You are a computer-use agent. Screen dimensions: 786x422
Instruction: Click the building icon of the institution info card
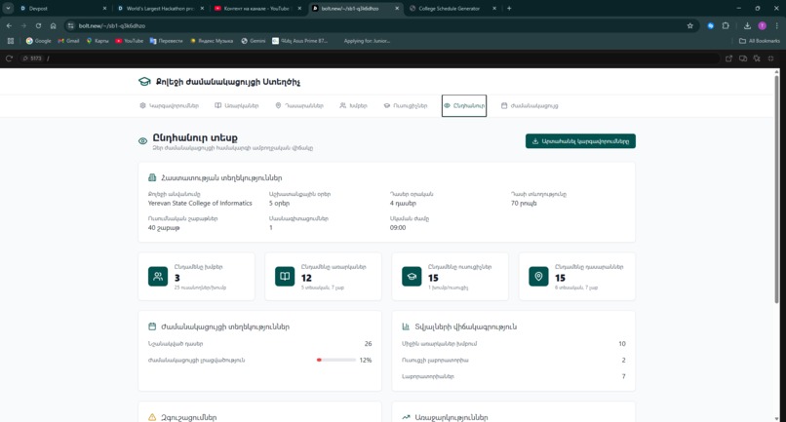[152, 177]
